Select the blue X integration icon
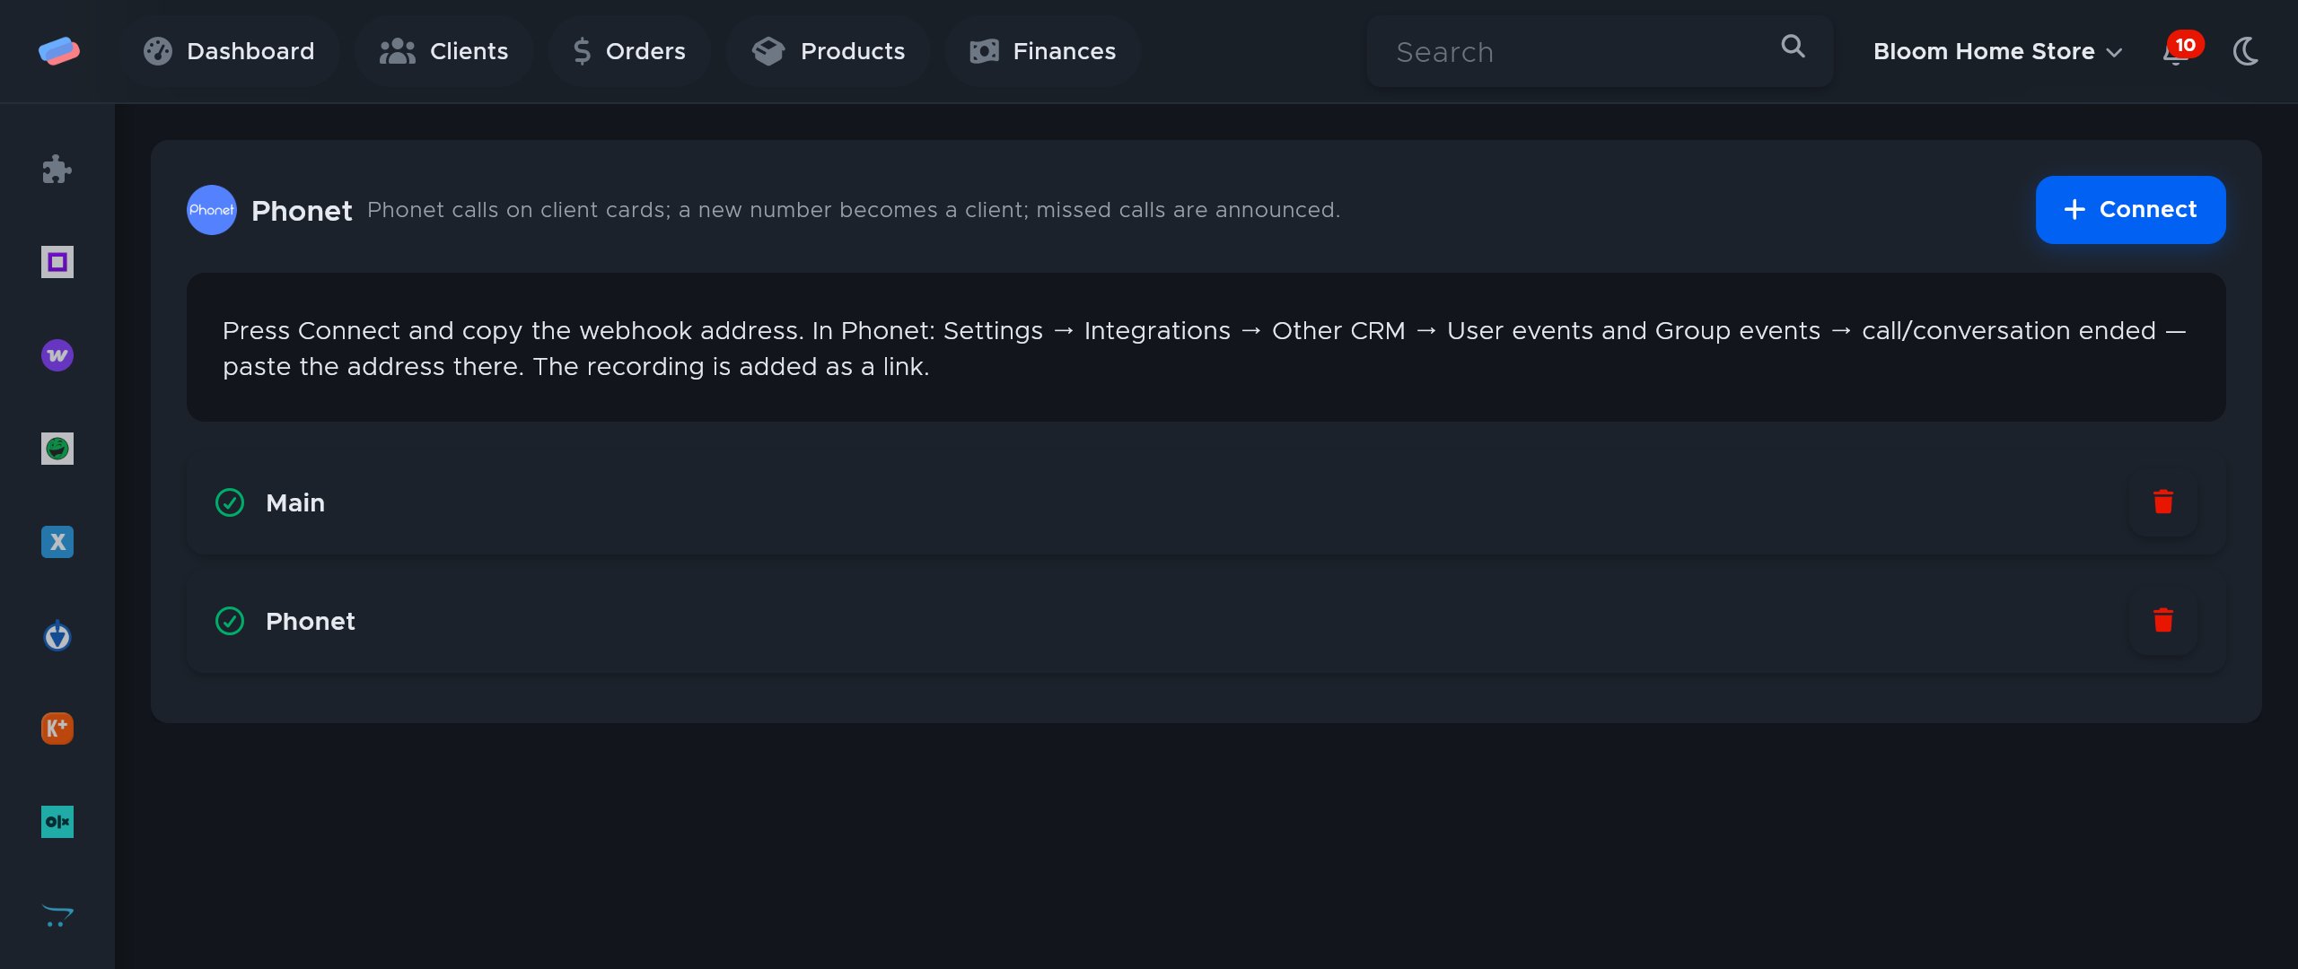This screenshot has width=2298, height=969. pyautogui.click(x=57, y=542)
